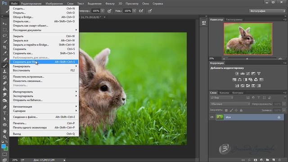Expand the Экспортировать submenu

click(x=44, y=96)
